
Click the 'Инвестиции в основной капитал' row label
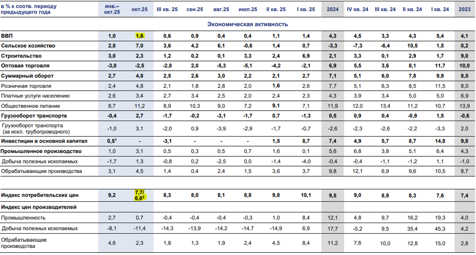coord(44,141)
